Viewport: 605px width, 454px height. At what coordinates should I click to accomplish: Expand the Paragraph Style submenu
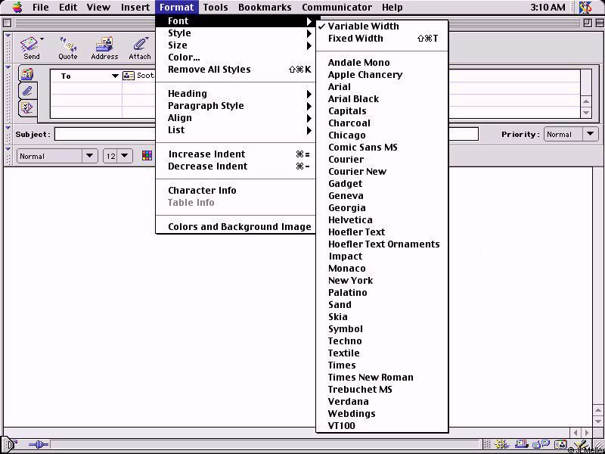(x=235, y=106)
